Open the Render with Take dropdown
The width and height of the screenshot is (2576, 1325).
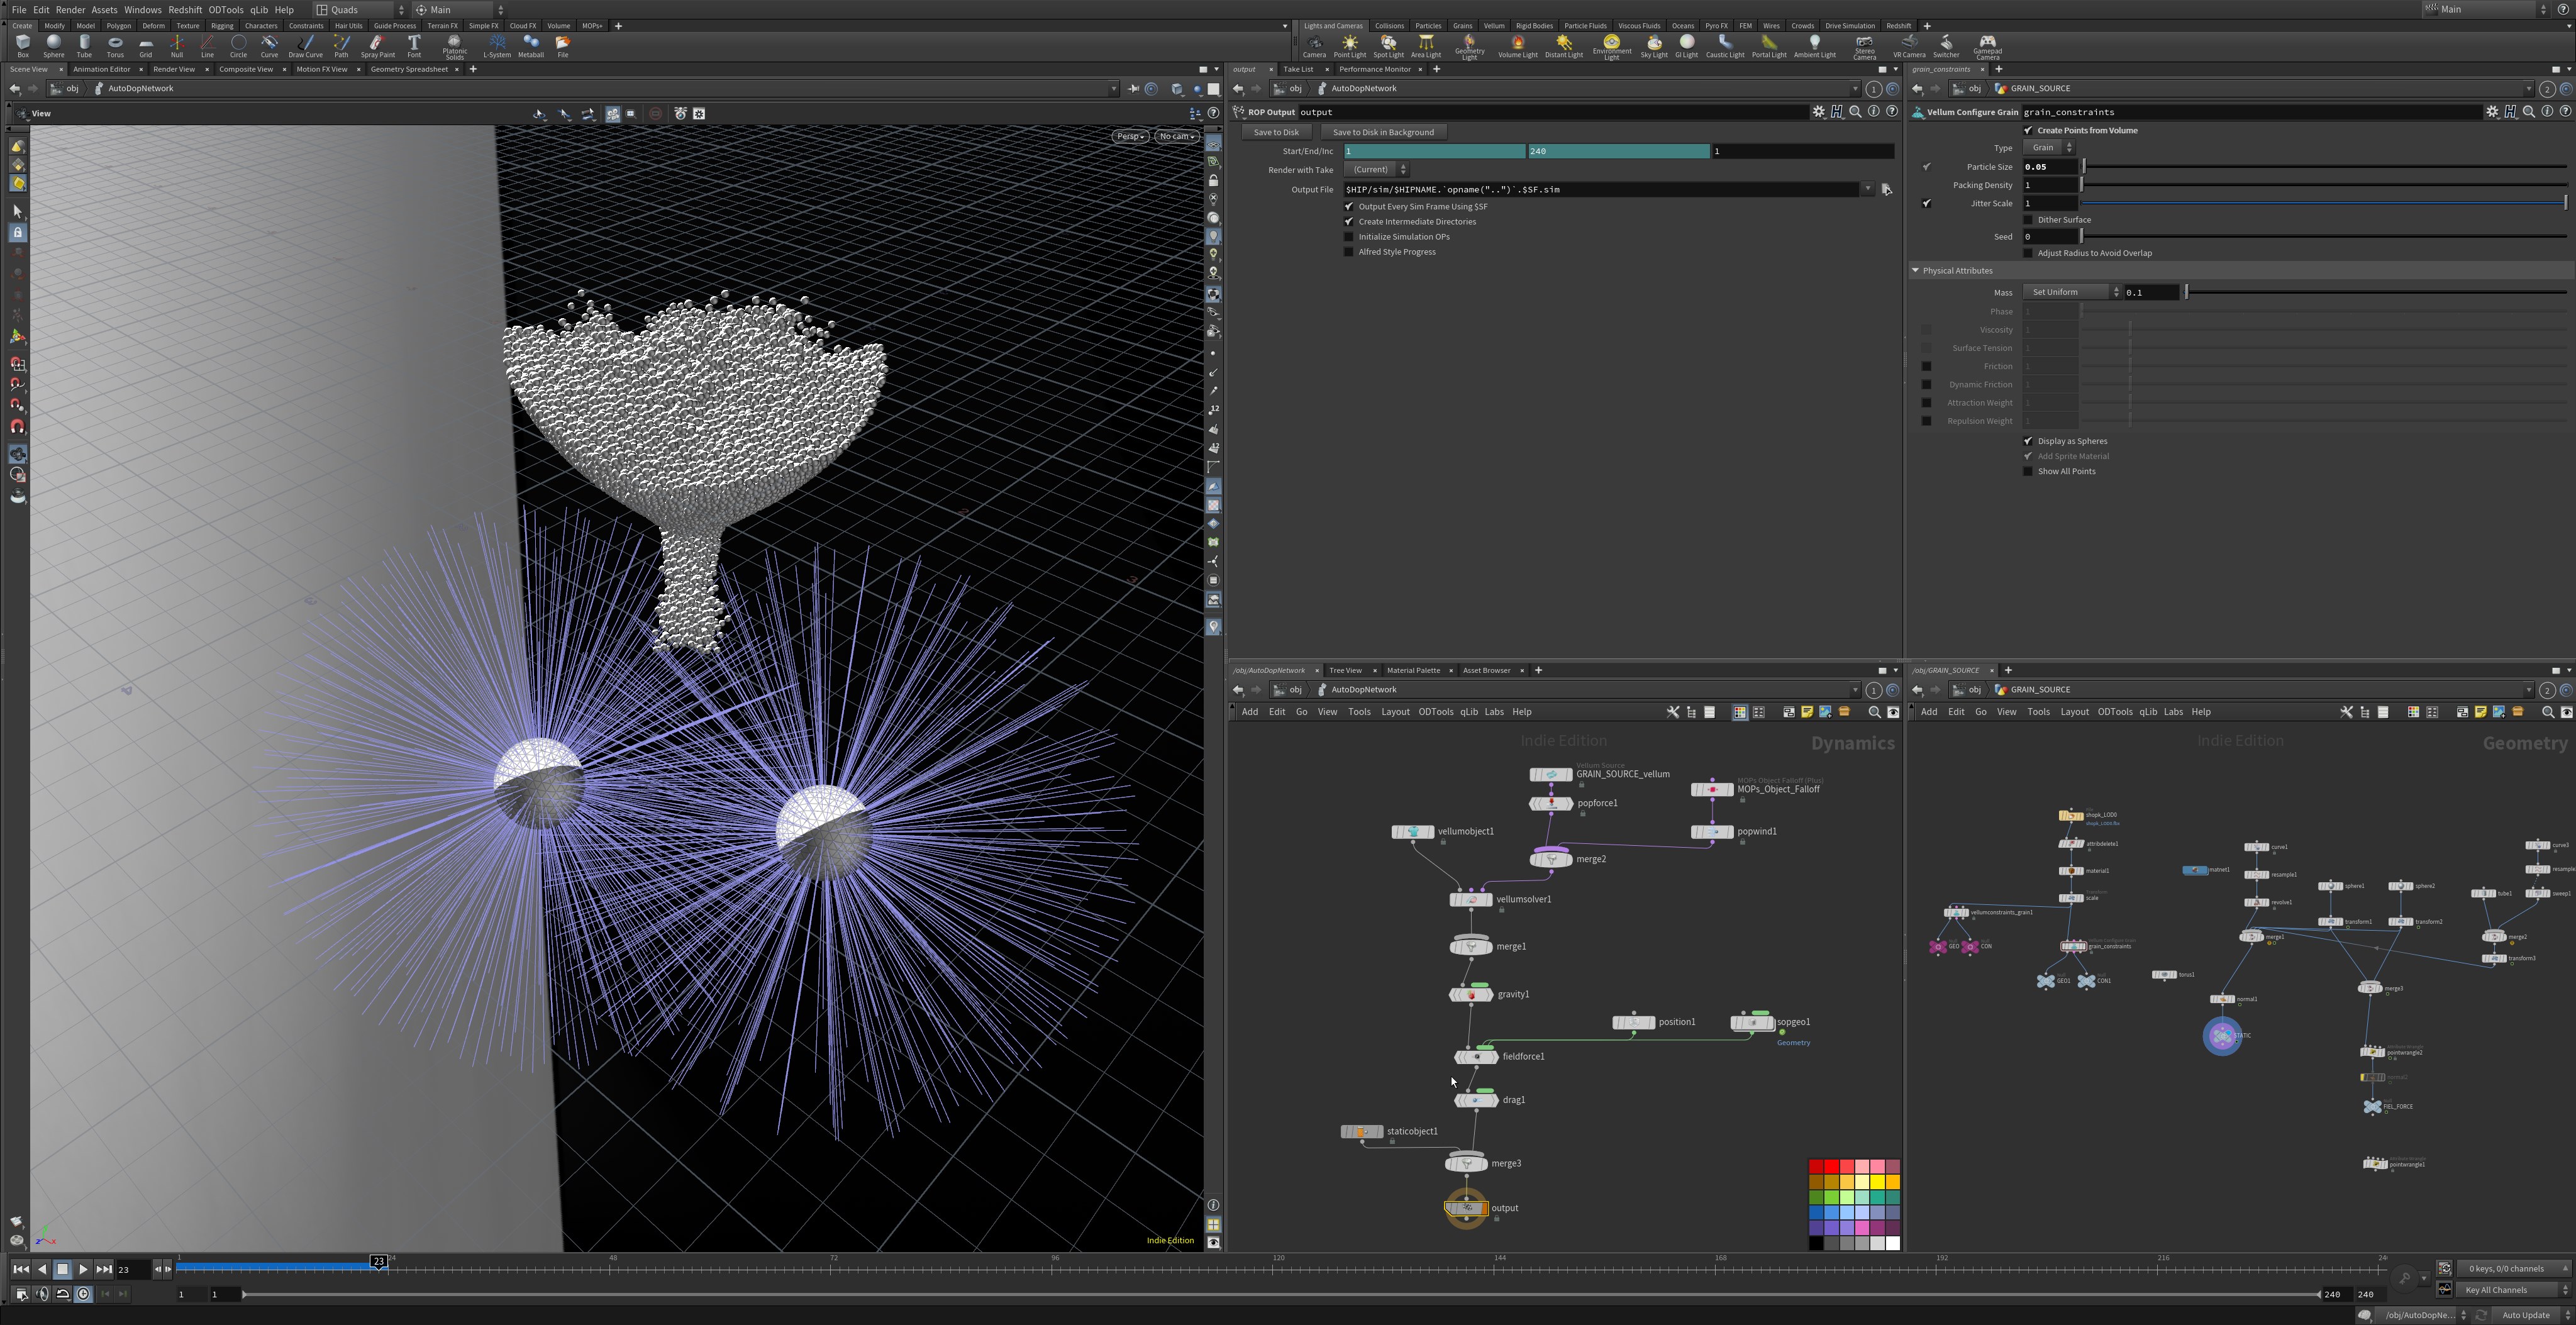point(1376,170)
